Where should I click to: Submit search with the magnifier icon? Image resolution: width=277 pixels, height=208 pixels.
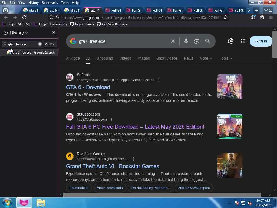(x=207, y=41)
